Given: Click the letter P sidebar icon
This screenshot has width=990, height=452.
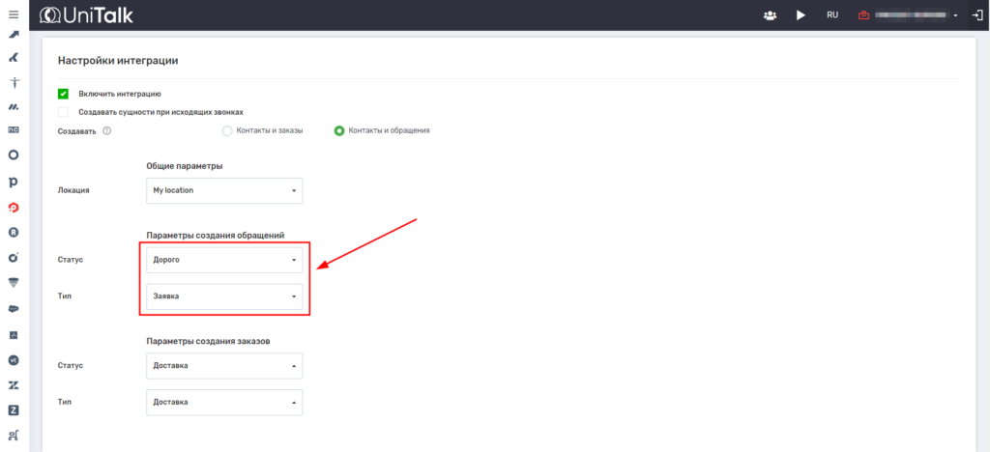Looking at the screenshot, I should click(x=14, y=182).
